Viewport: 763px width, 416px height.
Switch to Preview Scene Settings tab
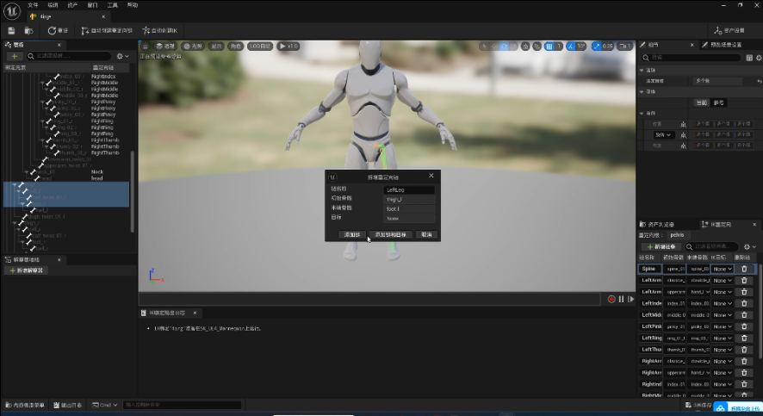[x=722, y=45]
